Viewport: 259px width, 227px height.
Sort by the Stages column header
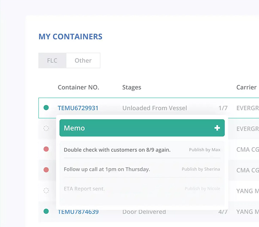click(x=132, y=87)
